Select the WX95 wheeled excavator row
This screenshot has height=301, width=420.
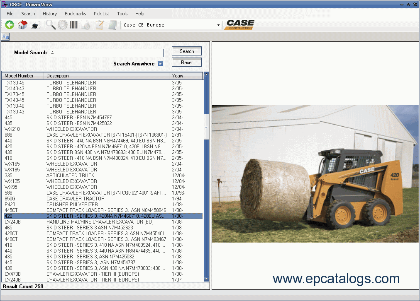pyautogui.click(x=103, y=187)
